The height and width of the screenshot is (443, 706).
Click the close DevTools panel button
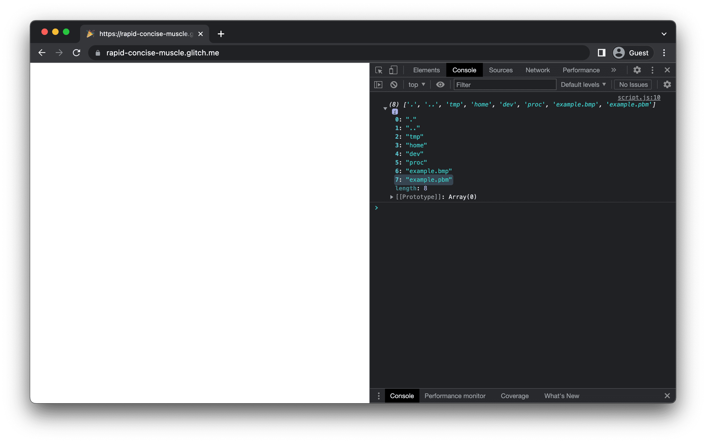tap(667, 70)
